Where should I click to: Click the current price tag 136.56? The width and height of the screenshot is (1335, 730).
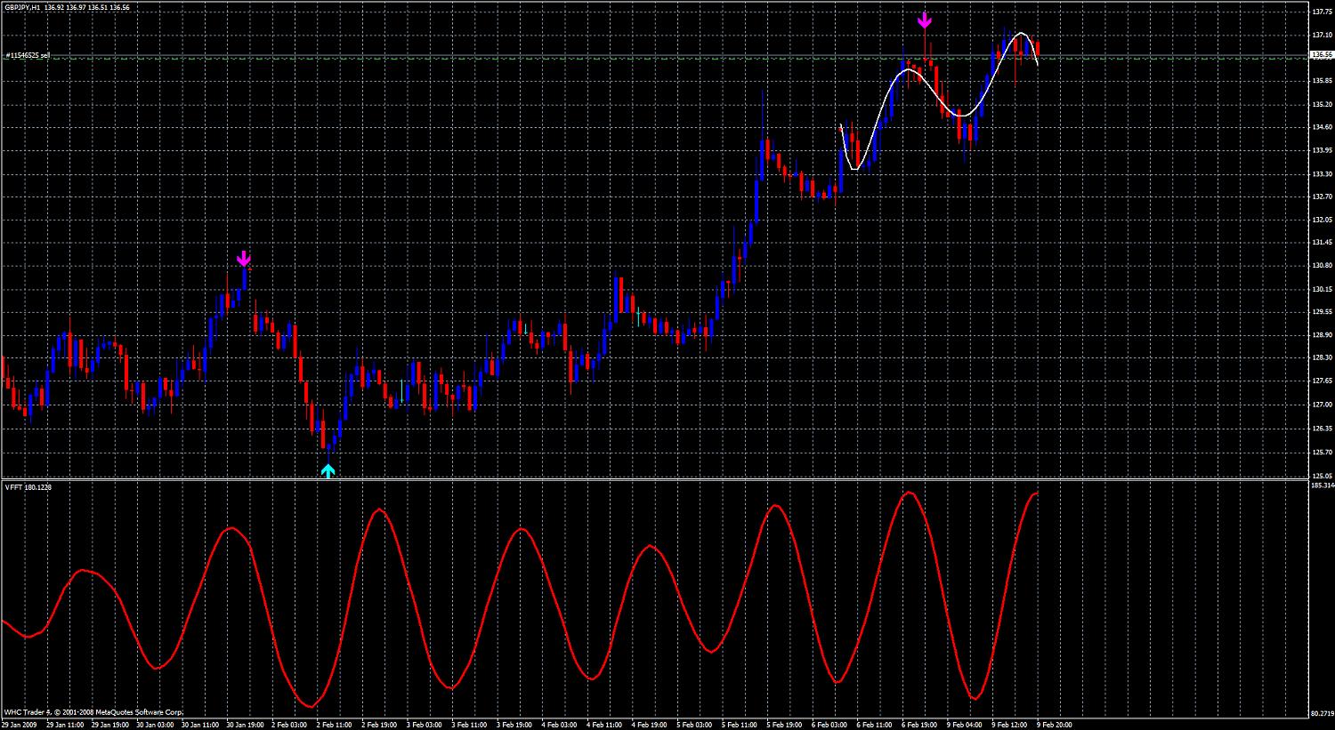pyautogui.click(x=1321, y=54)
